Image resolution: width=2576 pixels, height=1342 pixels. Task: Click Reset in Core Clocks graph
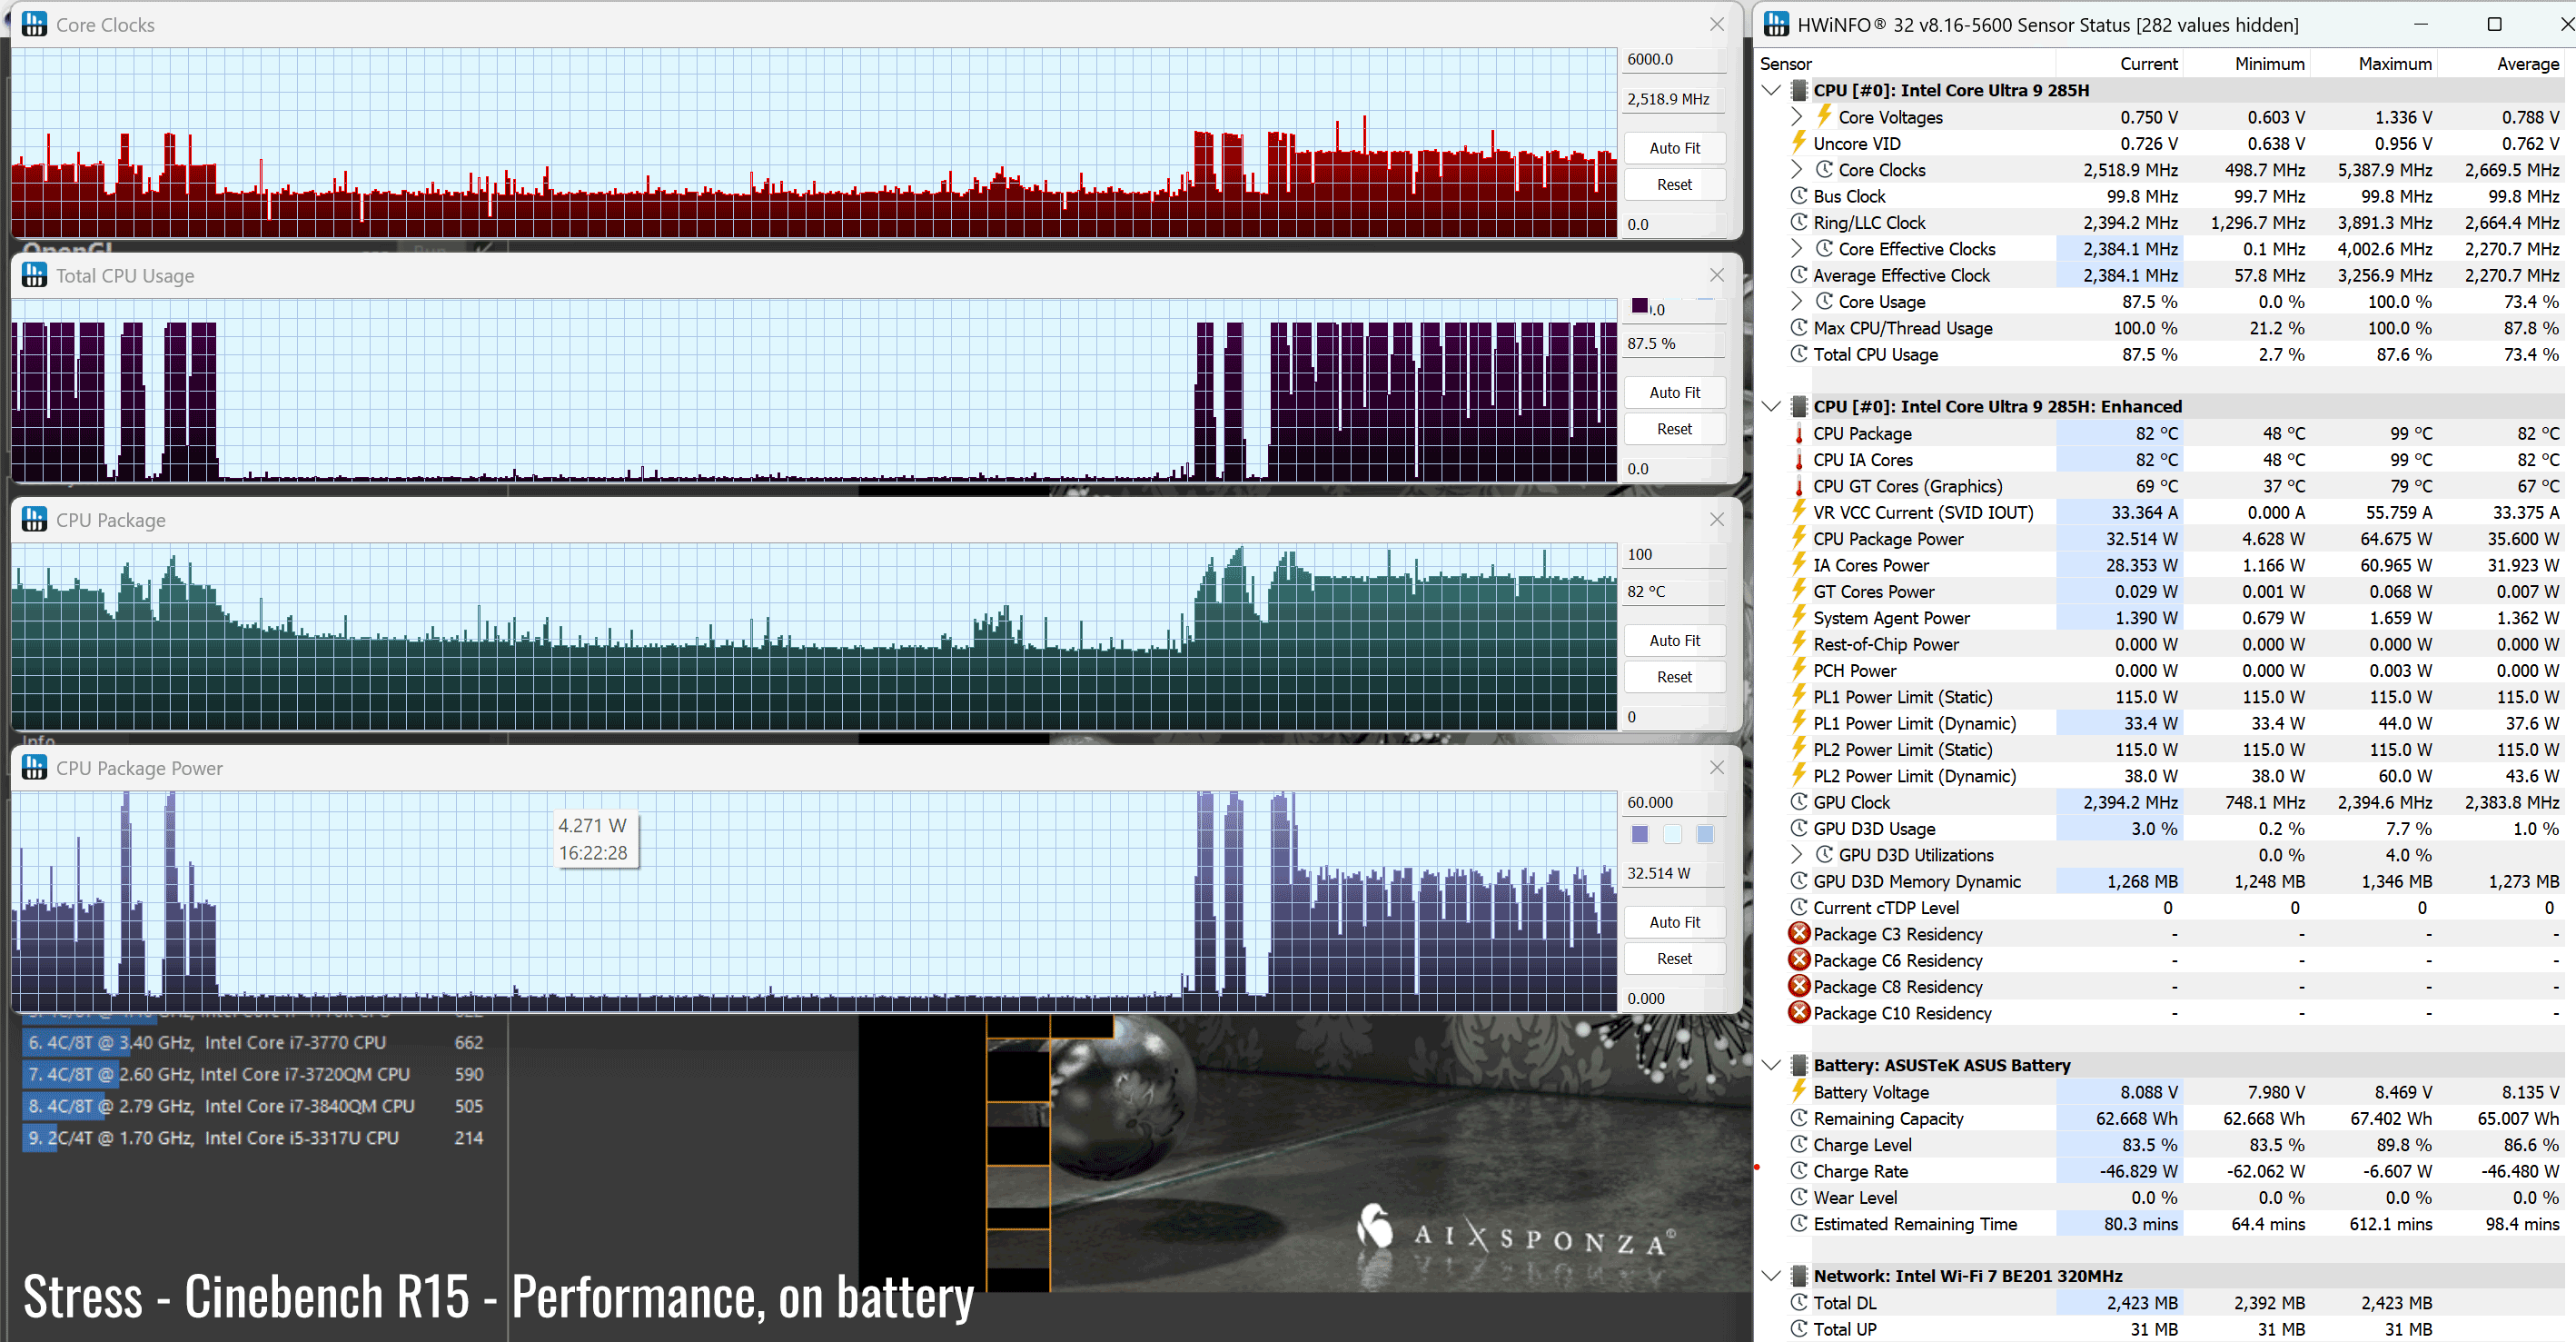[1674, 184]
